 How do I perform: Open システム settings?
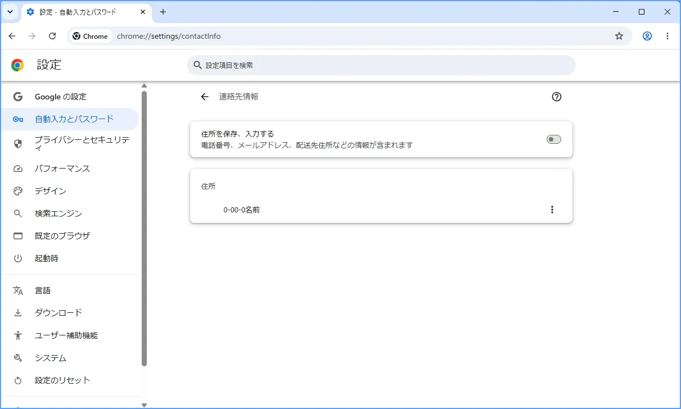[x=70, y=358]
